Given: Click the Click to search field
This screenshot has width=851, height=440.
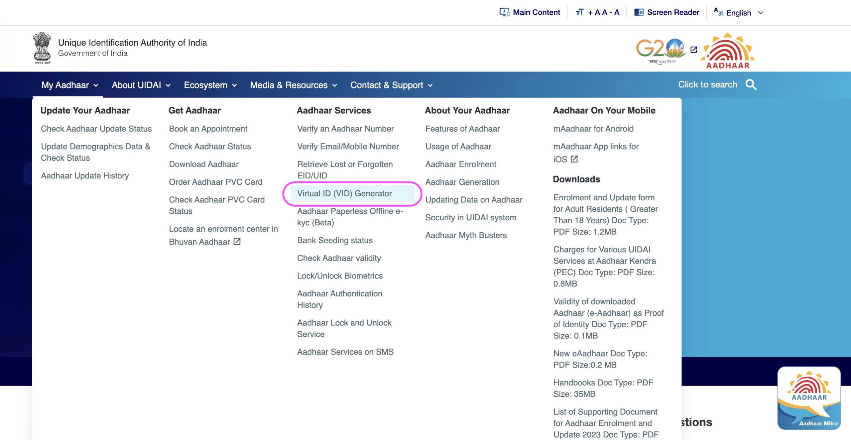Looking at the screenshot, I should point(707,84).
